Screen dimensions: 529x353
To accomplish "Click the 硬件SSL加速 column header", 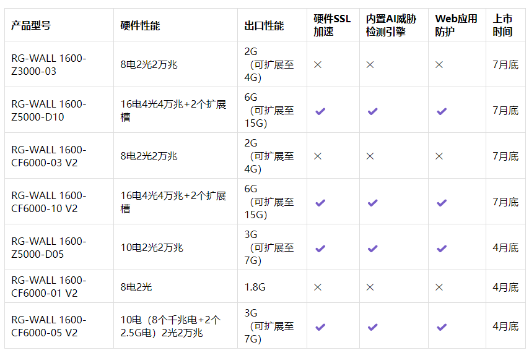I will click(332, 25).
